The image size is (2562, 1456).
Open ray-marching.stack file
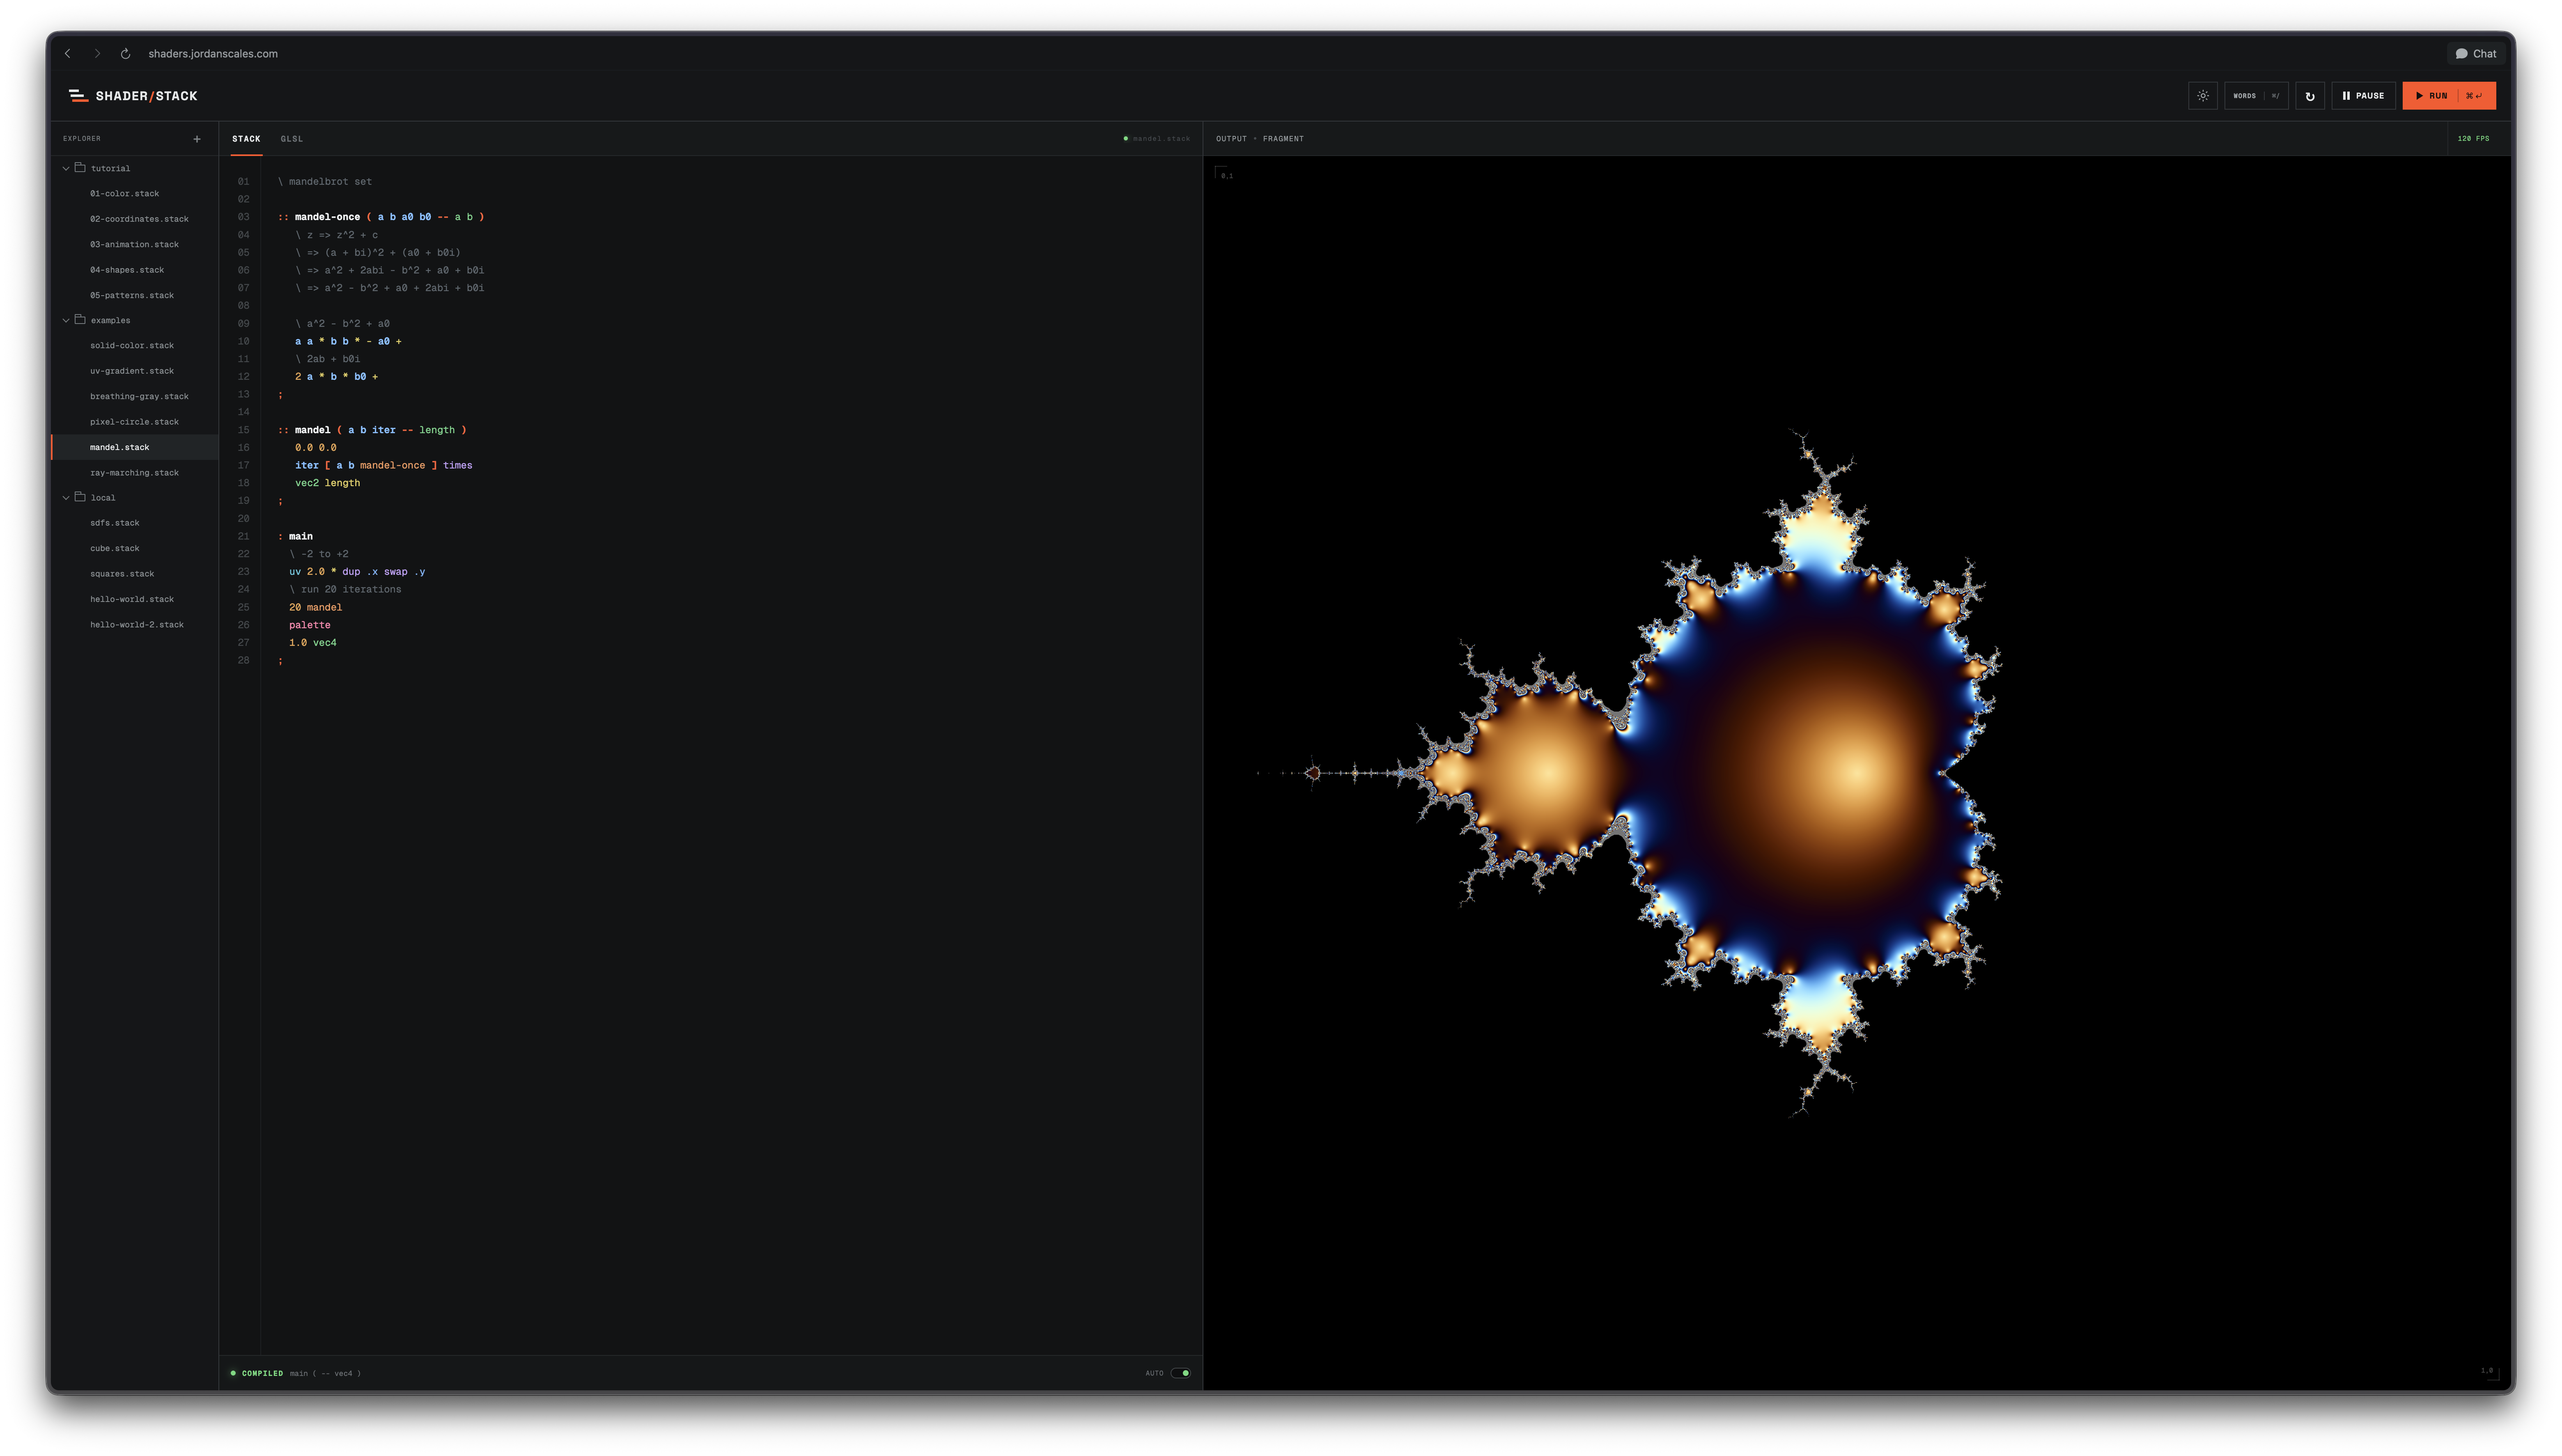(134, 473)
